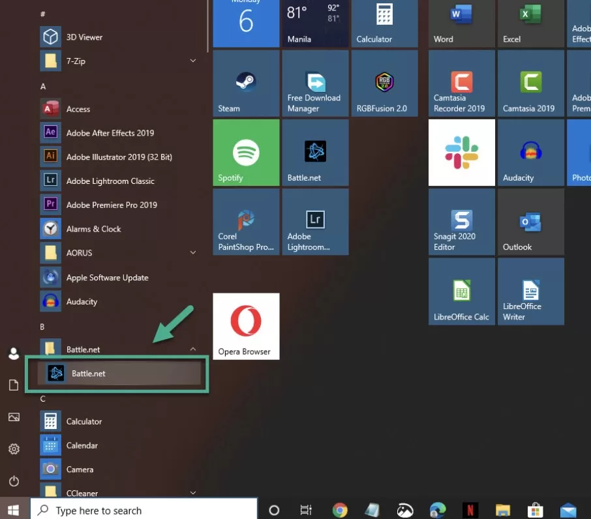The width and height of the screenshot is (591, 519).
Task: Open the Manila weather tile
Action: [316, 23]
